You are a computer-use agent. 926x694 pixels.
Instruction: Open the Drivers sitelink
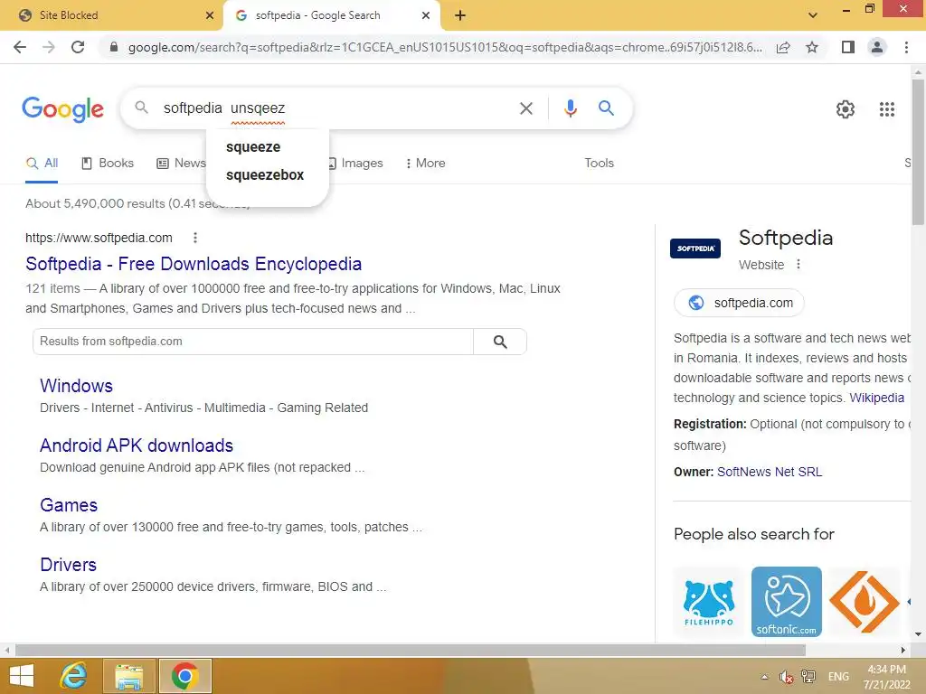tap(68, 565)
